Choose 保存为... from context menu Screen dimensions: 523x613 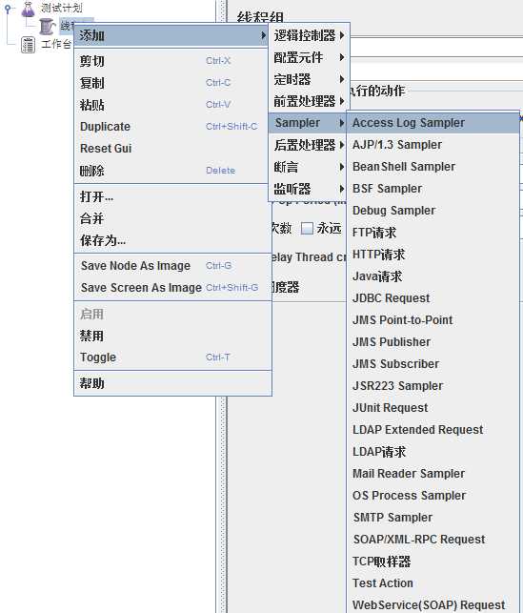172,240
